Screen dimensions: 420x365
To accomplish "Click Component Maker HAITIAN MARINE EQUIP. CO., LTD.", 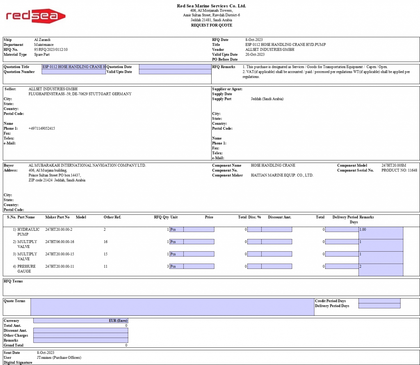I will 282,175.
